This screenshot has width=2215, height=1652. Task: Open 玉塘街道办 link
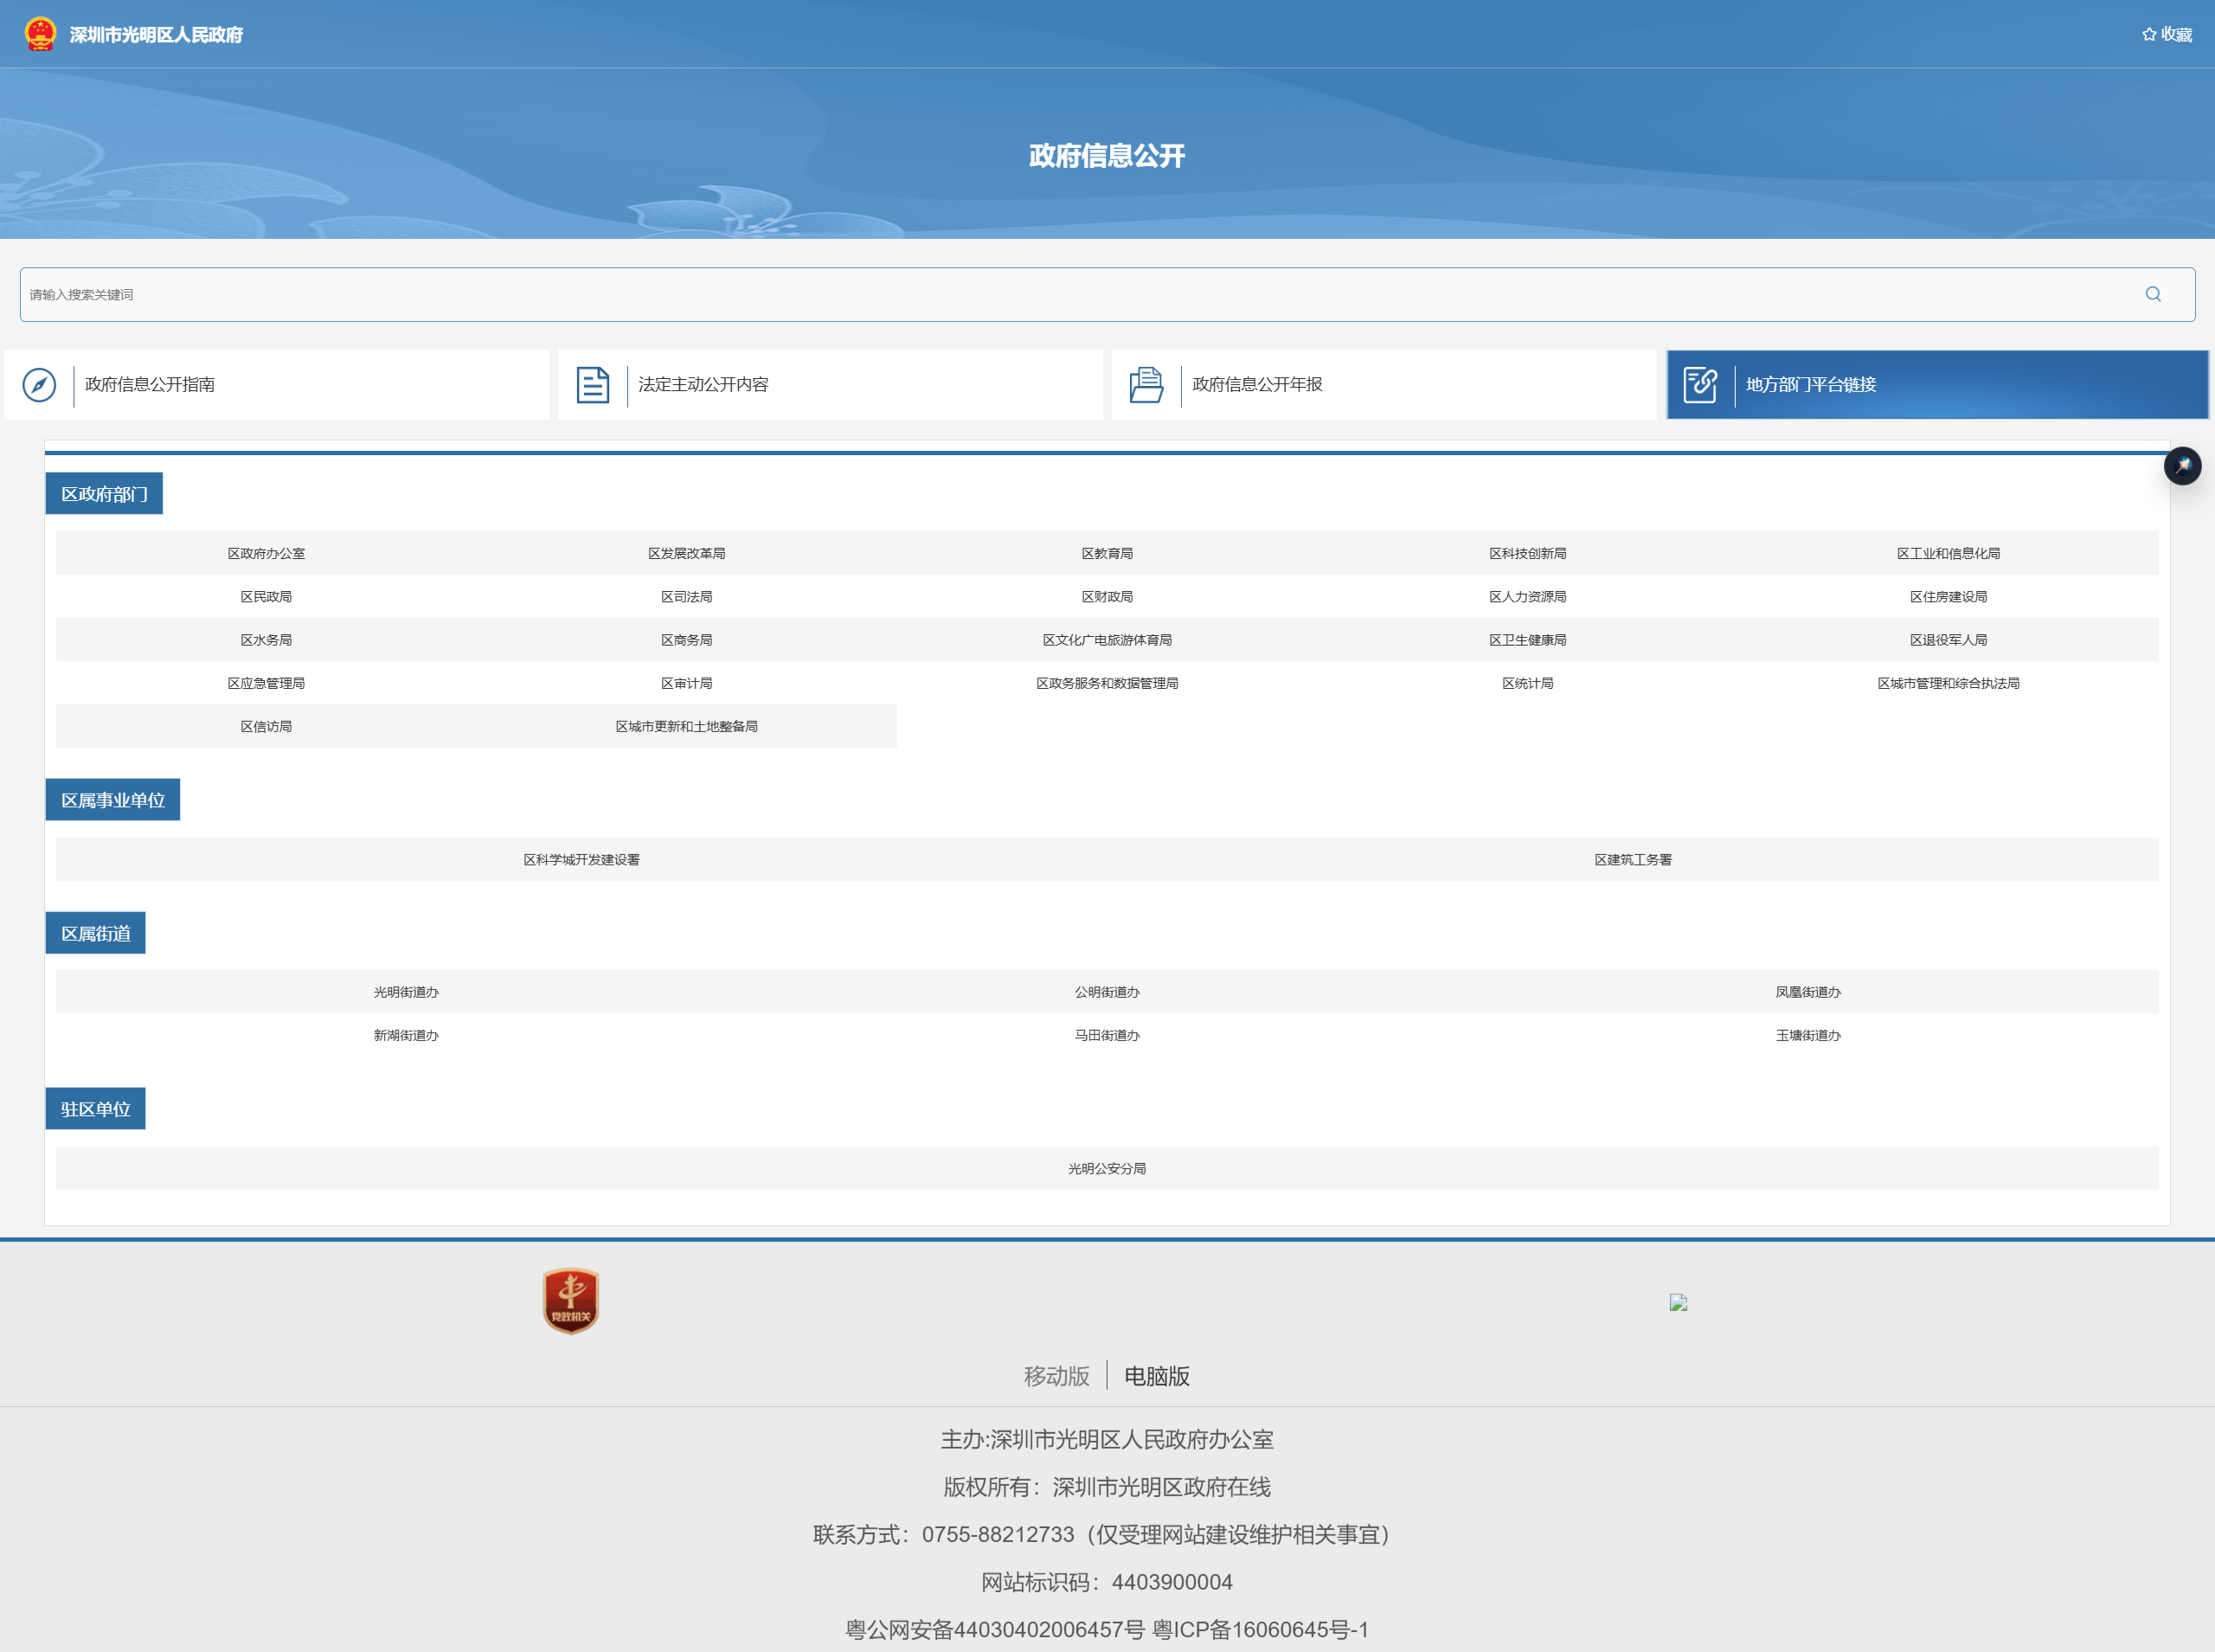point(1808,1035)
